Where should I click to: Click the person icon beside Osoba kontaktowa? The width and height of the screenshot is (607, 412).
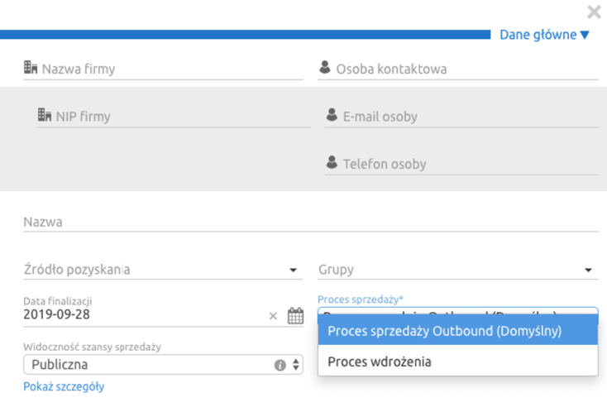[325, 67]
